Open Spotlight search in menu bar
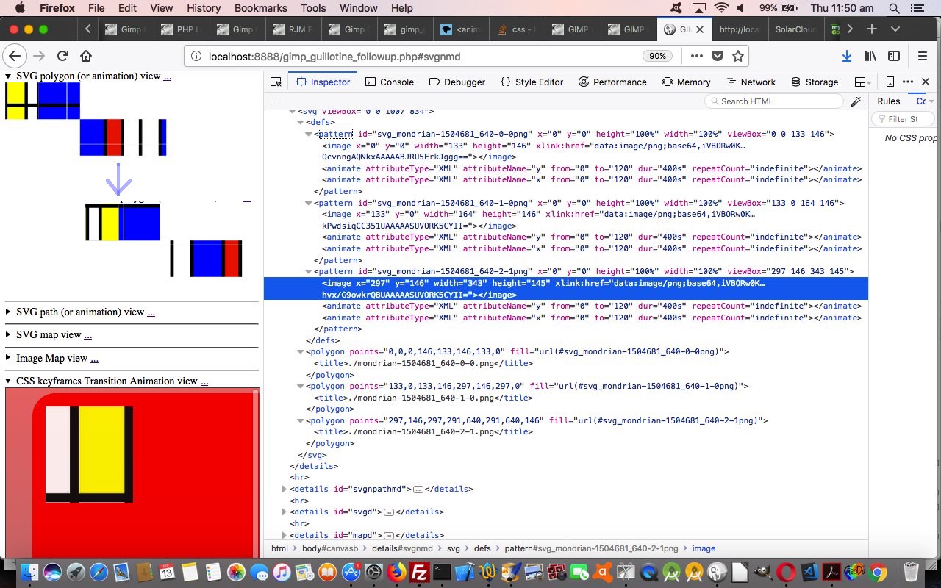The height and width of the screenshot is (588, 941). click(x=894, y=8)
